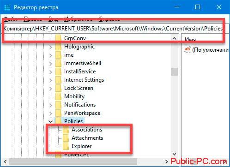230x167 pixels.
Task: Expand the Internet Settings key
Action: [51, 80]
